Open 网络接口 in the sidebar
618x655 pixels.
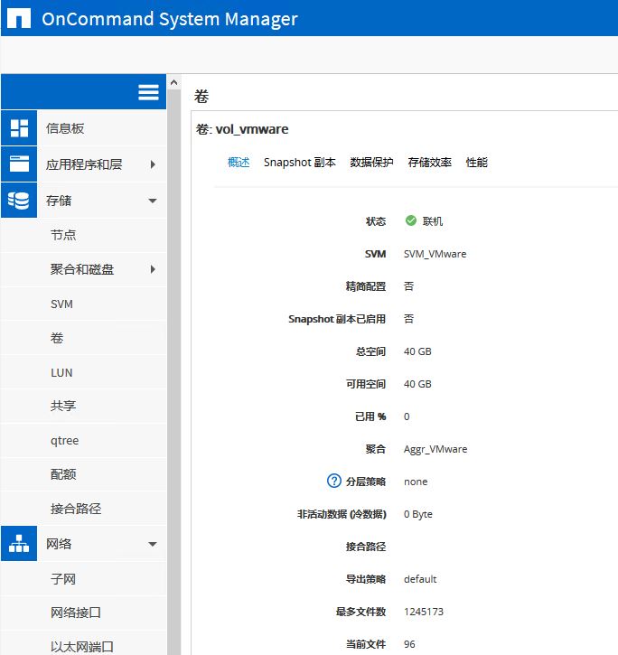point(76,613)
